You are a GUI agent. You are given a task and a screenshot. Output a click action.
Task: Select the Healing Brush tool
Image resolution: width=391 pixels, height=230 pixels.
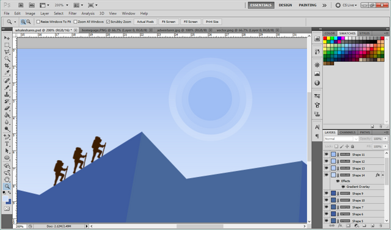(x=7, y=81)
